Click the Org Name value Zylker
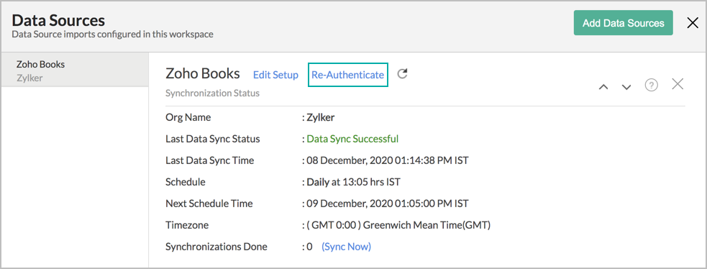 point(321,118)
